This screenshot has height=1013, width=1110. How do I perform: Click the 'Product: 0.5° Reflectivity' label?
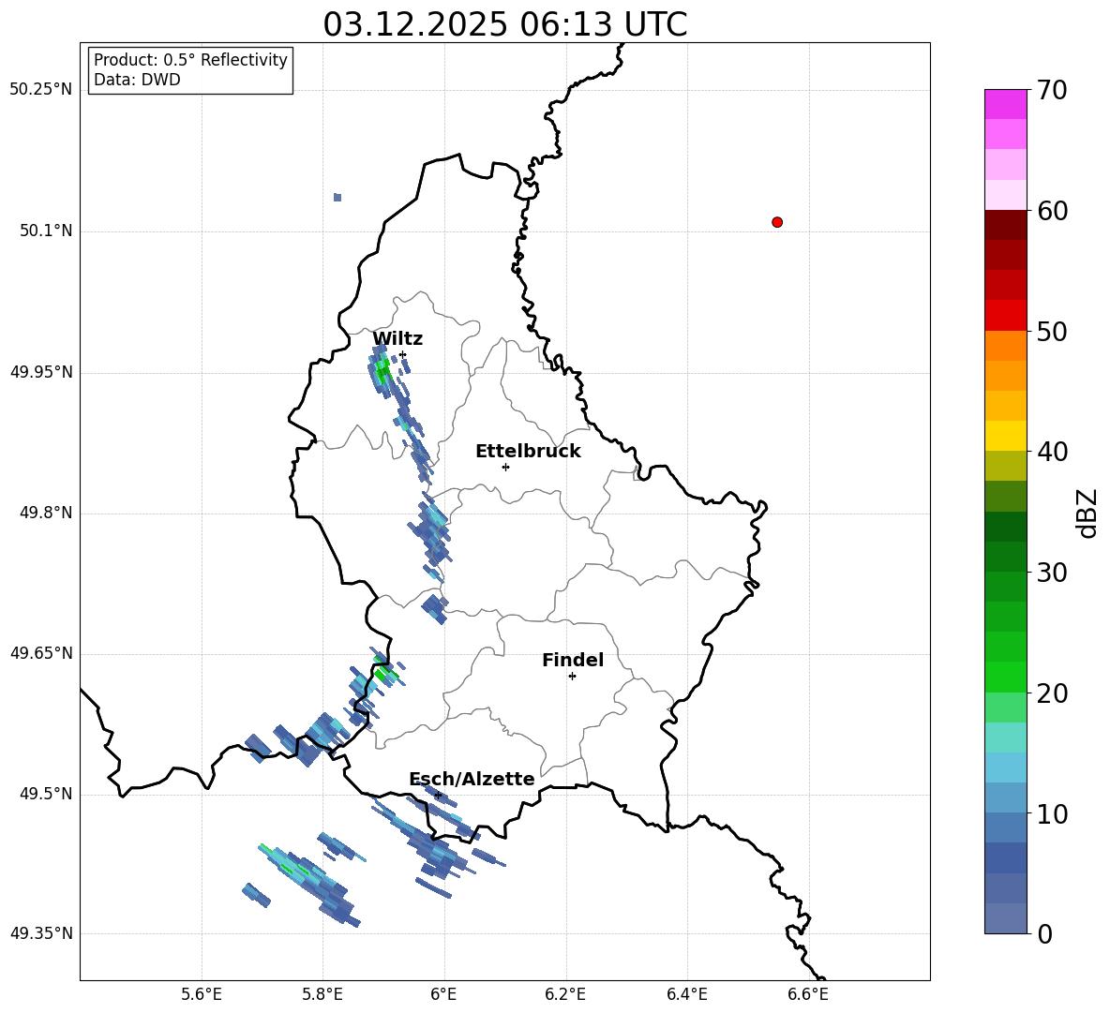point(190,60)
